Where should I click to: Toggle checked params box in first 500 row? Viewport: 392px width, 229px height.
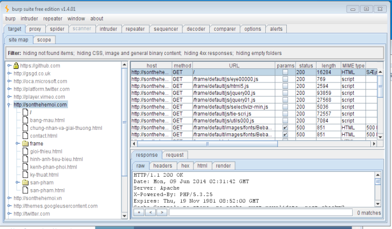(x=285, y=128)
